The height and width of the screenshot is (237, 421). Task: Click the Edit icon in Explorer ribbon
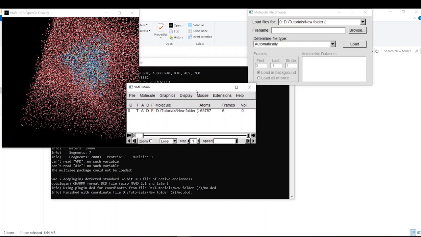pos(171,31)
